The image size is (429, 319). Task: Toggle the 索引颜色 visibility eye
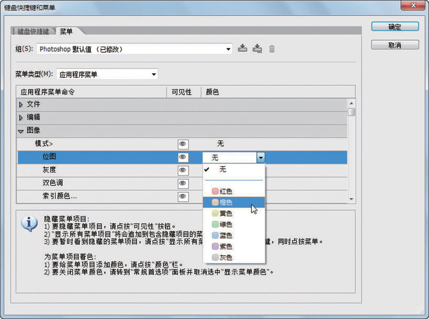[x=183, y=196]
